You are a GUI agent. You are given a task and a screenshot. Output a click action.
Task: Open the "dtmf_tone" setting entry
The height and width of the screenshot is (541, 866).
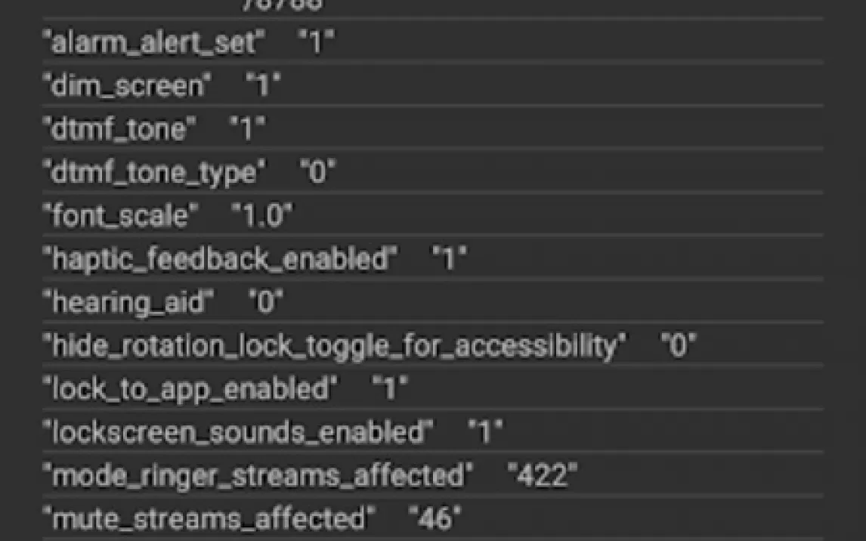pyautogui.click(x=119, y=129)
